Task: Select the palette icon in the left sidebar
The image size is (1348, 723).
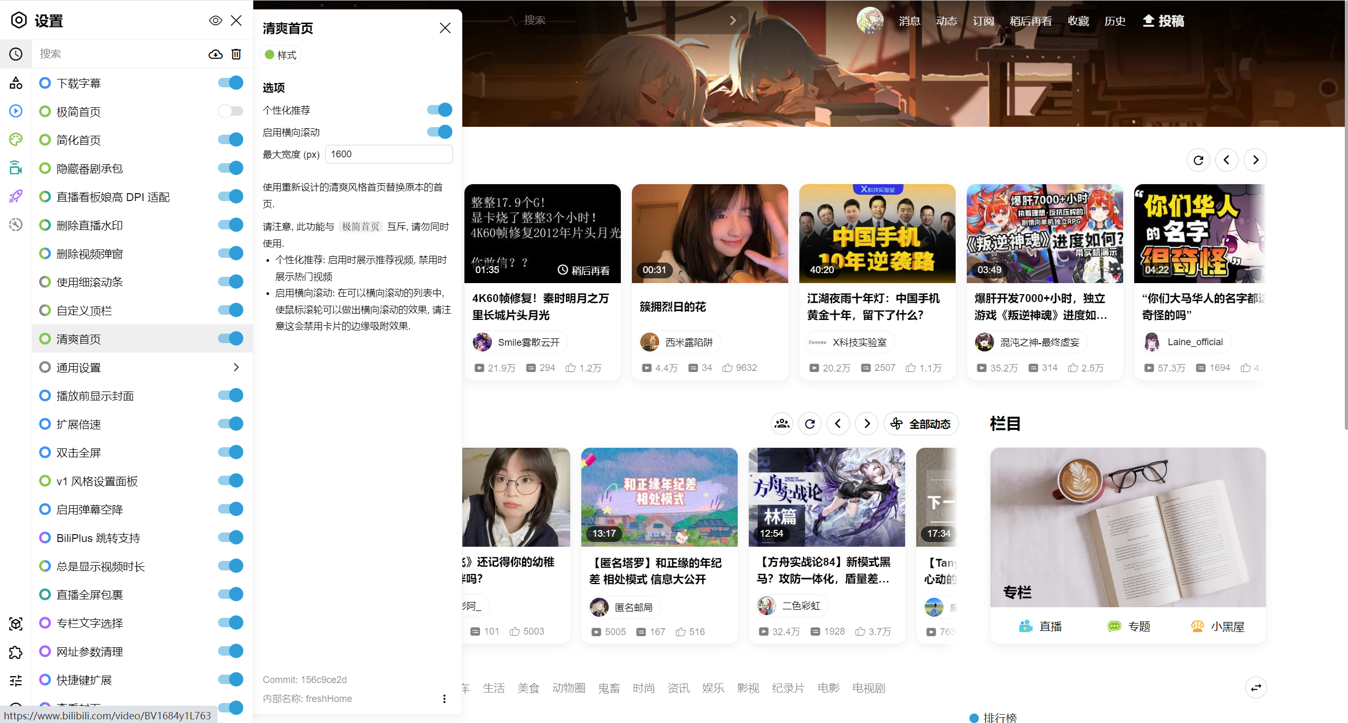Action: click(x=15, y=139)
